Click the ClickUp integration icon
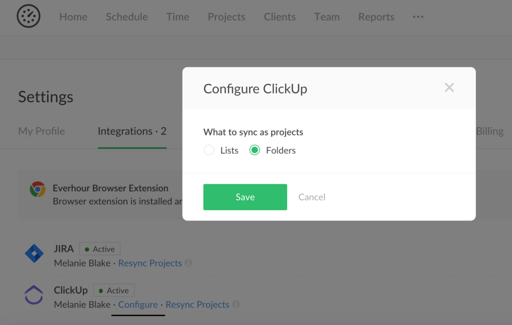 34,295
